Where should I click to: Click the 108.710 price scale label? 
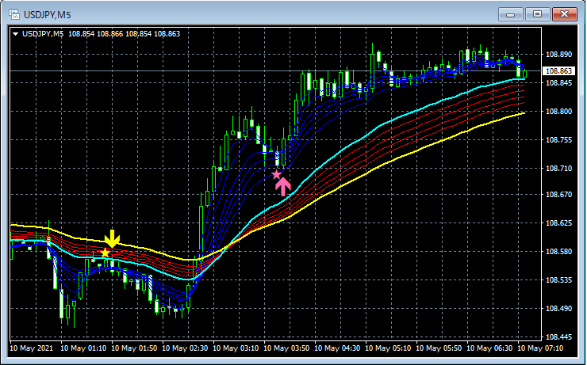click(558, 169)
